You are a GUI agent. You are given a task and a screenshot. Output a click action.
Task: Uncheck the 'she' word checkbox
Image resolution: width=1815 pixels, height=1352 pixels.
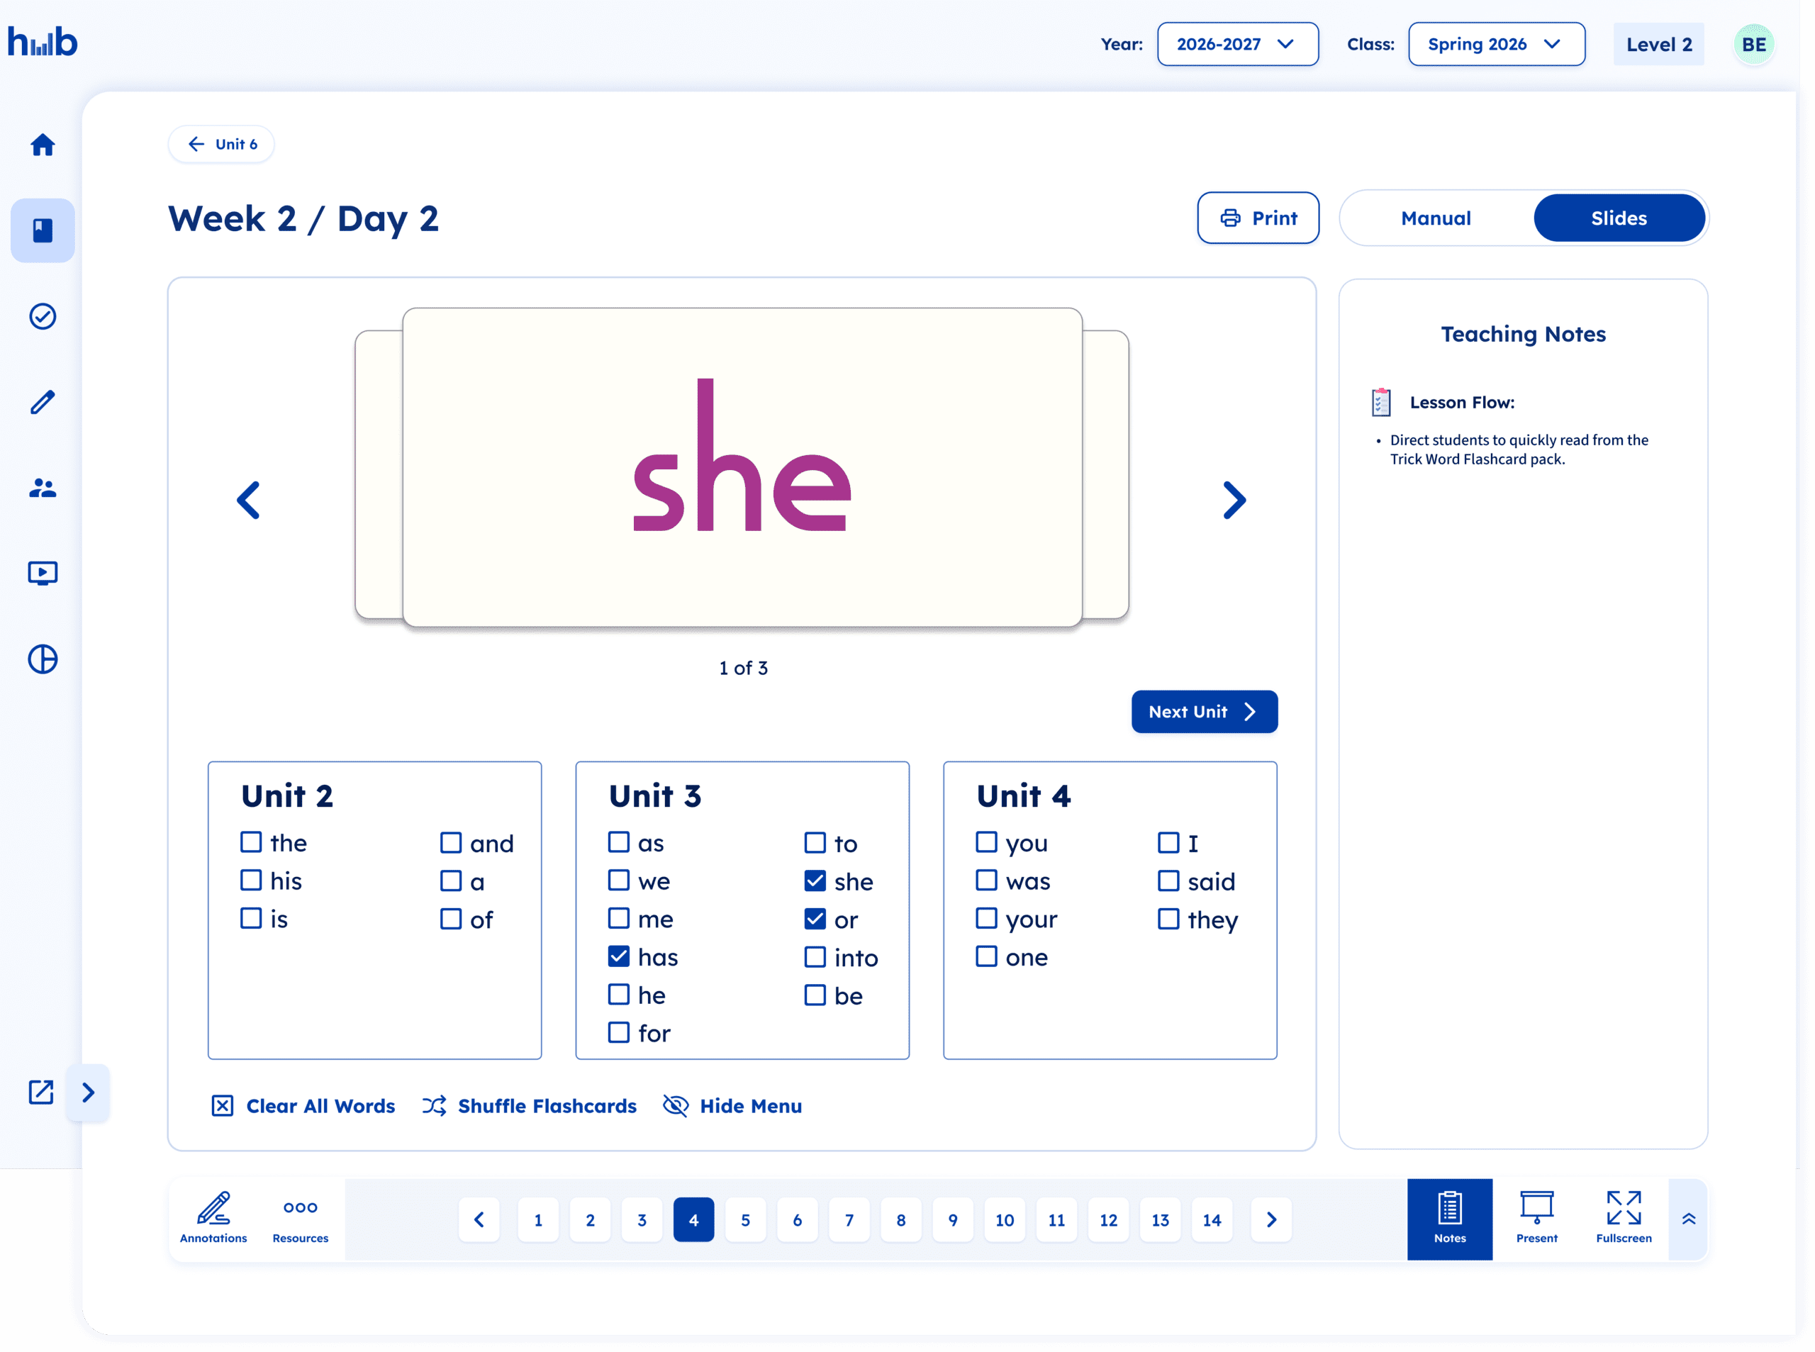pos(815,881)
